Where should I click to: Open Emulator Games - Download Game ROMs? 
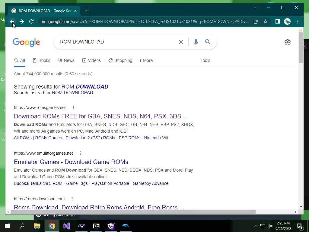[x=71, y=162]
